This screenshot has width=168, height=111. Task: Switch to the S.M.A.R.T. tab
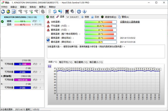pyautogui.click(x=73, y=17)
